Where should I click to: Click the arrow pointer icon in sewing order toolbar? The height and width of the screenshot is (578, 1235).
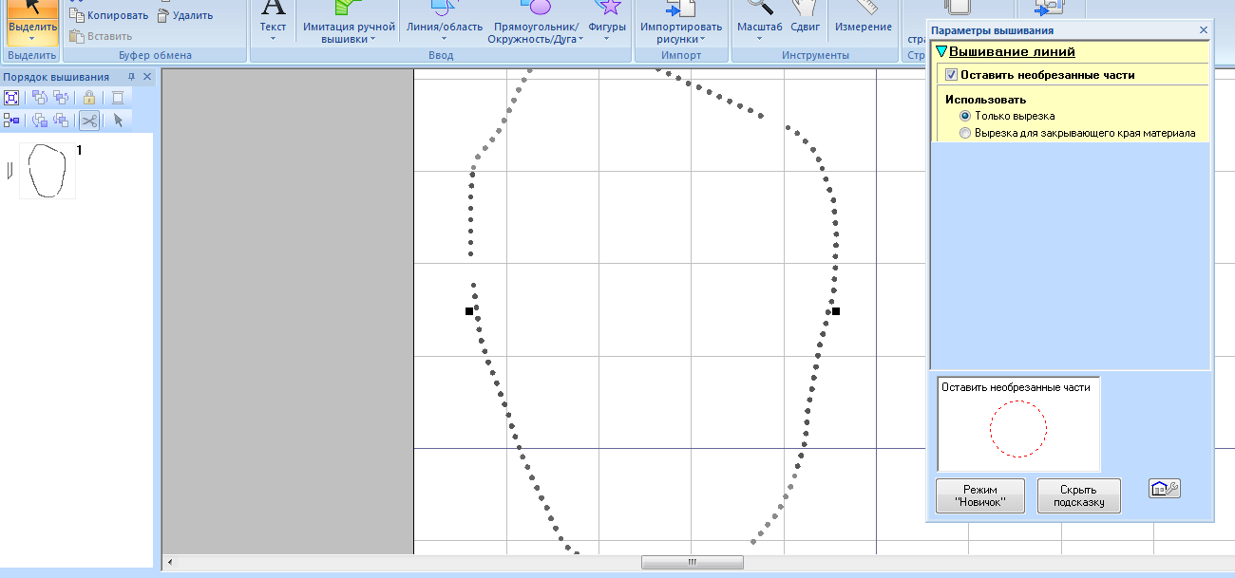coord(118,120)
